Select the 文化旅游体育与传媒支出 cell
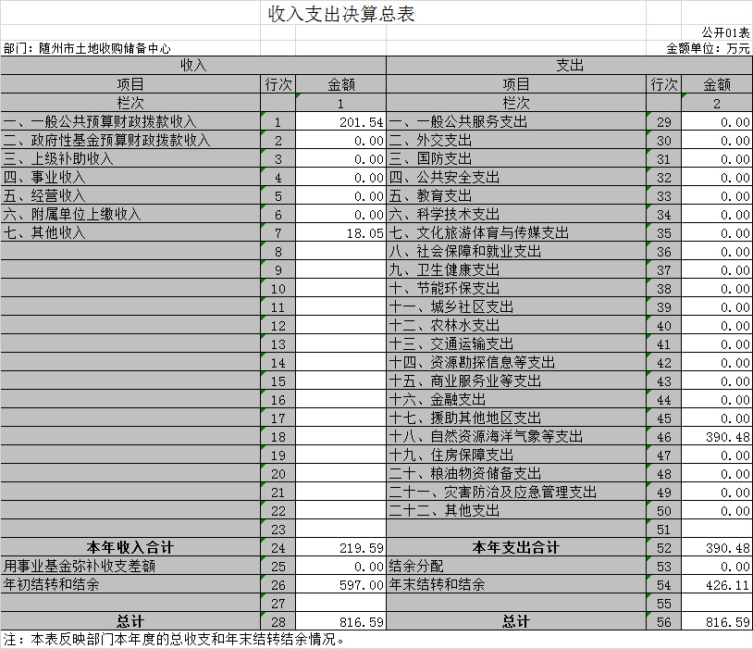 (x=516, y=232)
